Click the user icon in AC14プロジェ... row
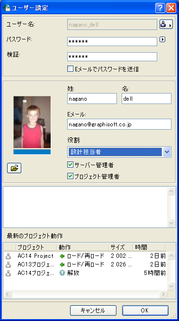179x321 pixels. pos(8,273)
